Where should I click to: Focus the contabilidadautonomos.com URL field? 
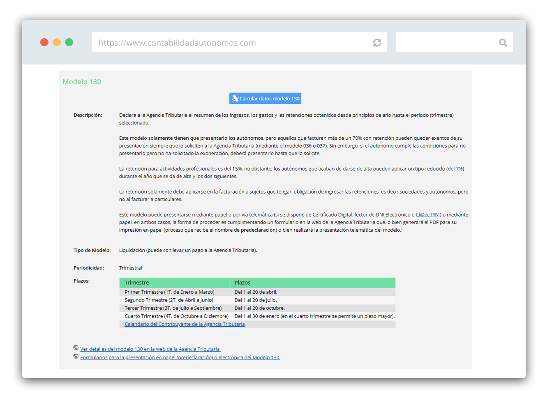coord(230,43)
